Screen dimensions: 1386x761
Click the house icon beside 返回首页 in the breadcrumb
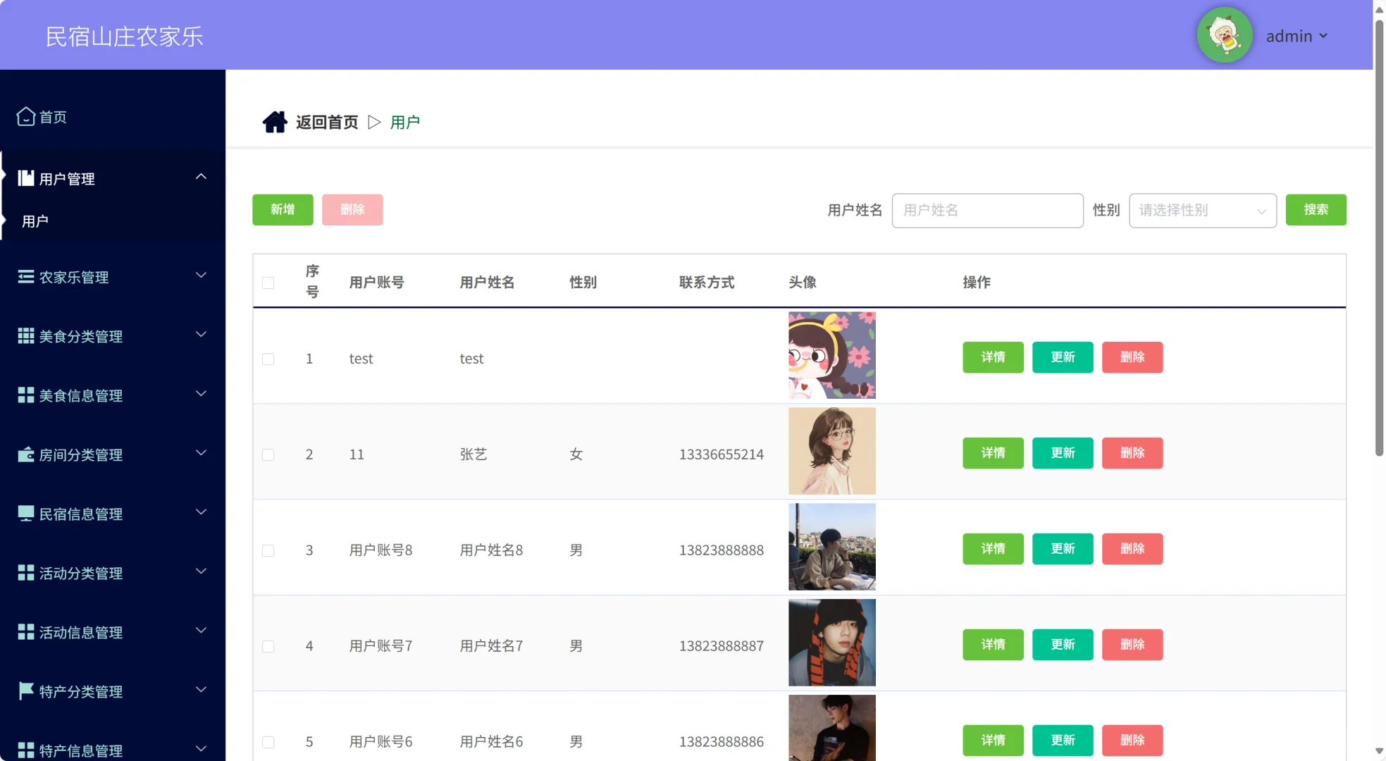(275, 122)
